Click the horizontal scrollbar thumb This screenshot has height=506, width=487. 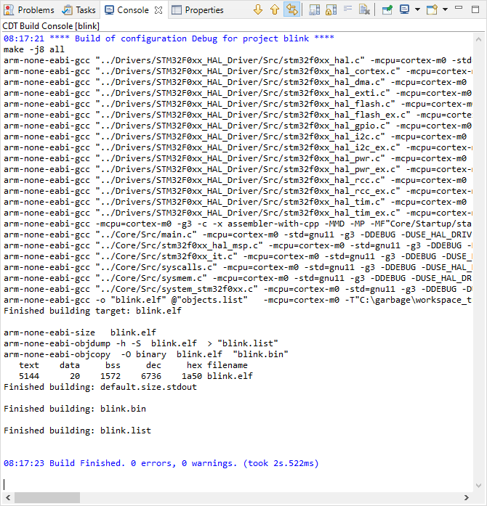click(47, 497)
